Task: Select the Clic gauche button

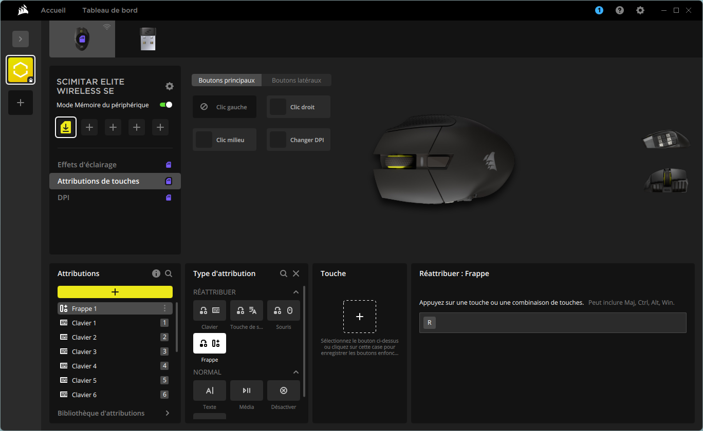Action: tap(225, 107)
